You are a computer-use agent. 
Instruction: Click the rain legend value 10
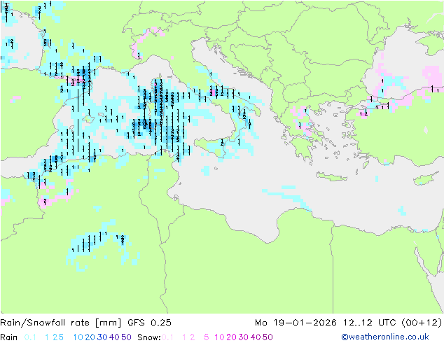pos(78,337)
